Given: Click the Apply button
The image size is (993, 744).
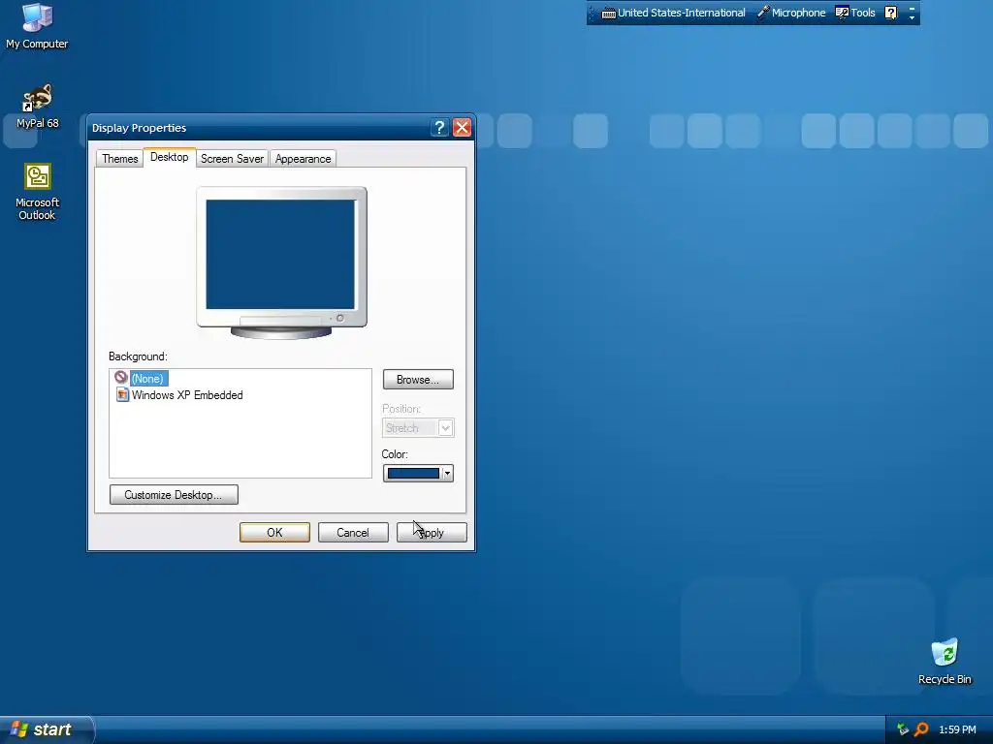Looking at the screenshot, I should pyautogui.click(x=432, y=533).
